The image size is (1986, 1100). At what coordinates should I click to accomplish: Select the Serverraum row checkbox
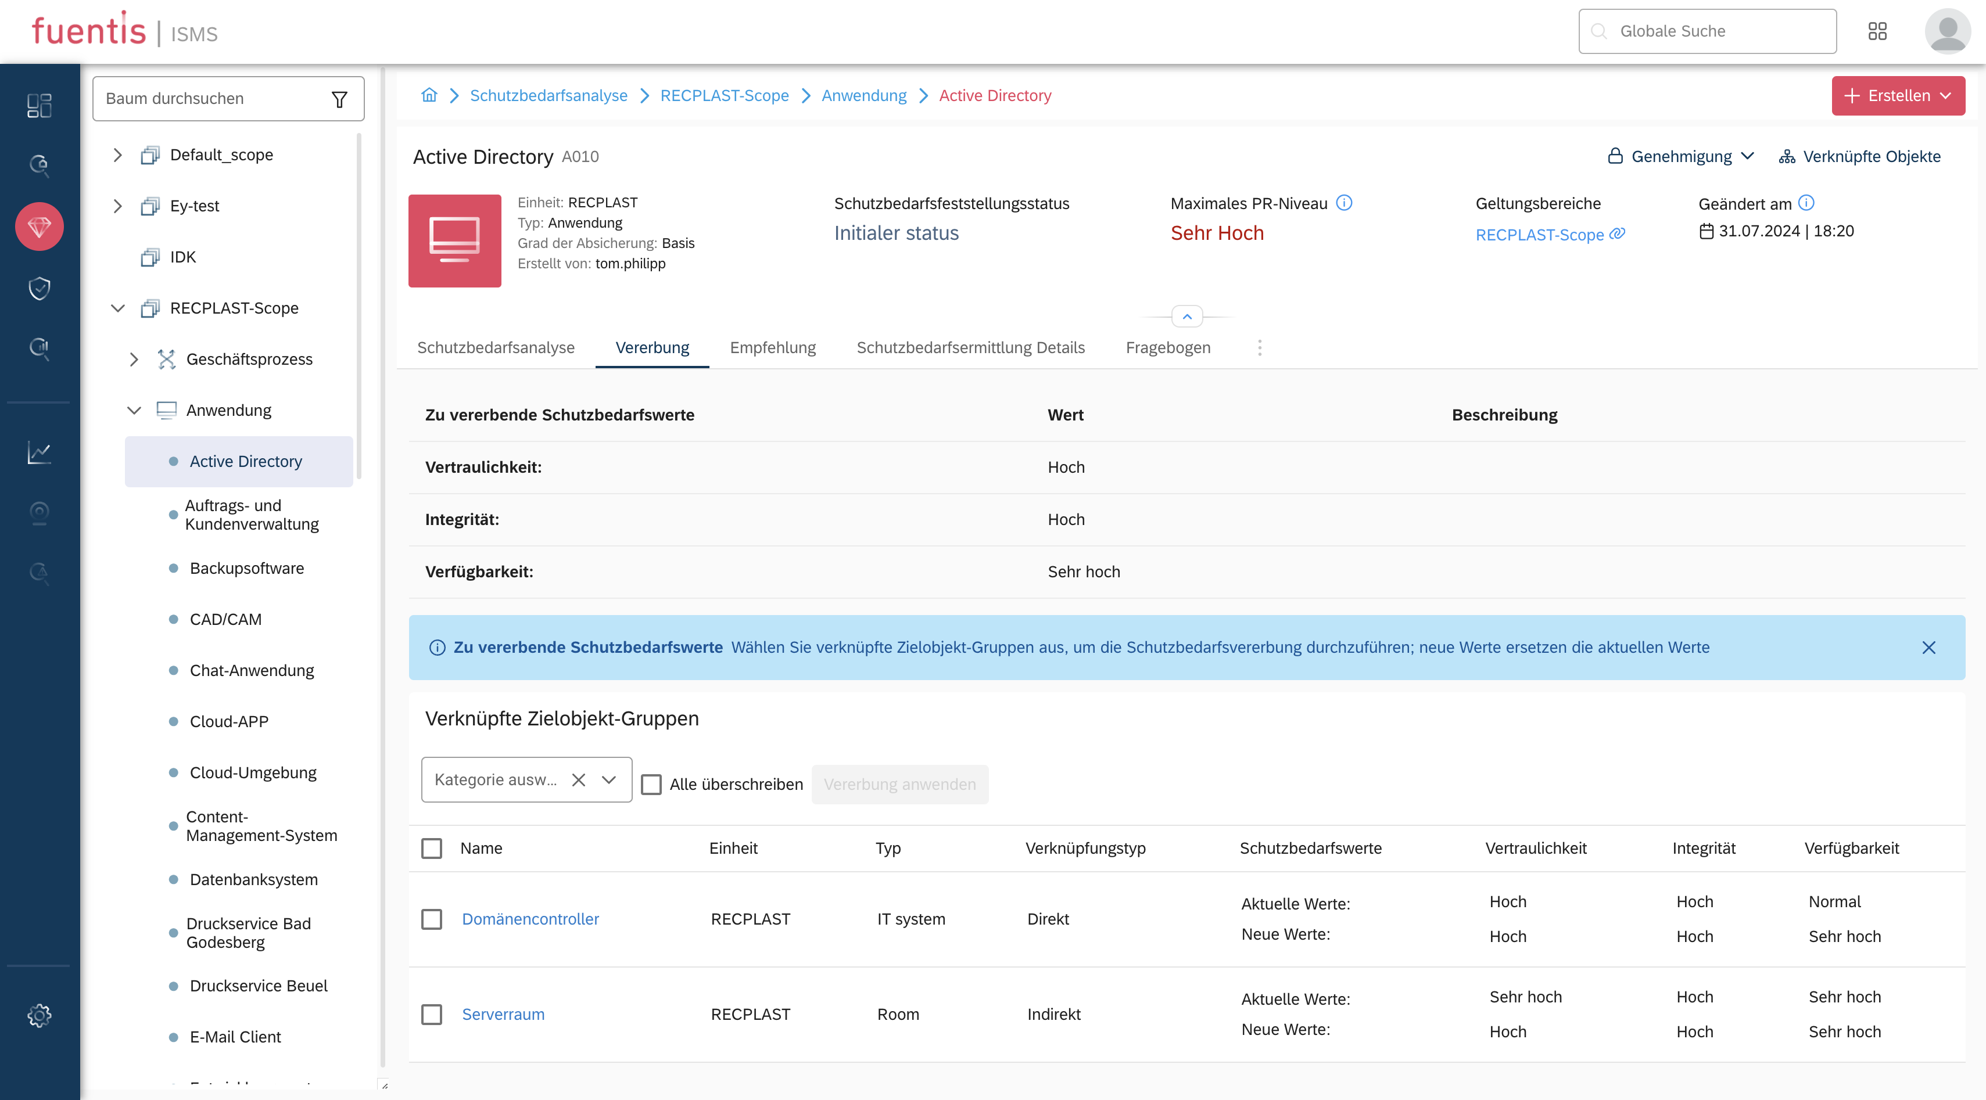(x=432, y=1015)
